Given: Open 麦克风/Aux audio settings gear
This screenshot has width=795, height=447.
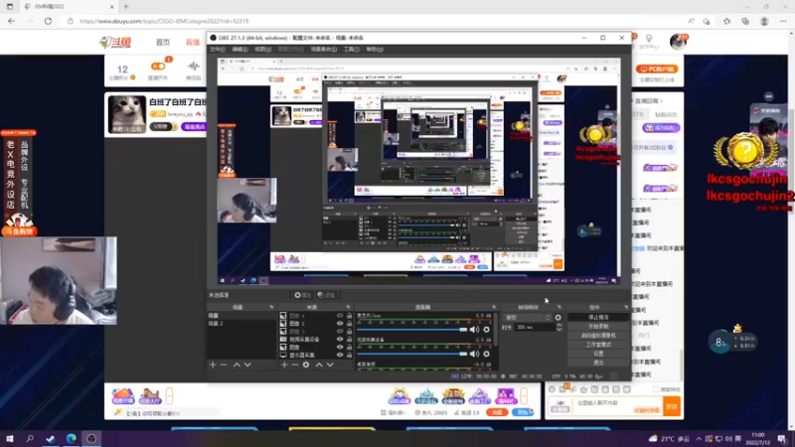Looking at the screenshot, I should pos(487,330).
